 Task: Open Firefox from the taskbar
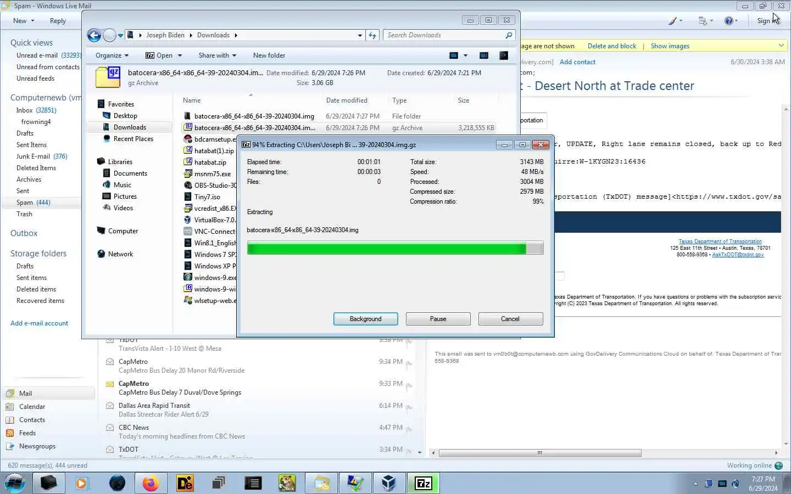[x=151, y=483]
